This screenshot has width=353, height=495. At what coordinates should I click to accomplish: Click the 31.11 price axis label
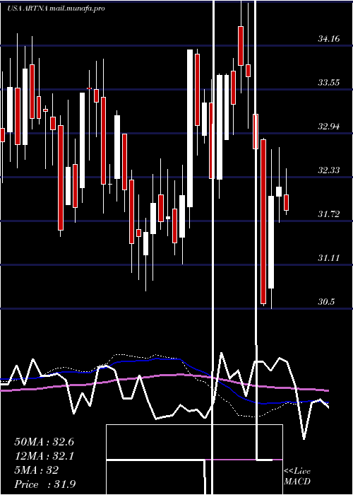pos(329,258)
